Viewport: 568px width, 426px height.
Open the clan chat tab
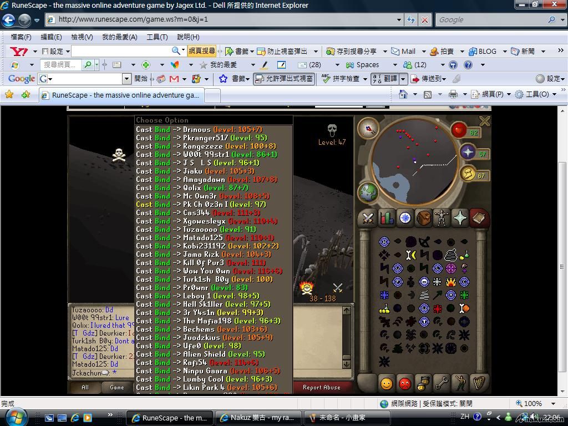(422, 383)
